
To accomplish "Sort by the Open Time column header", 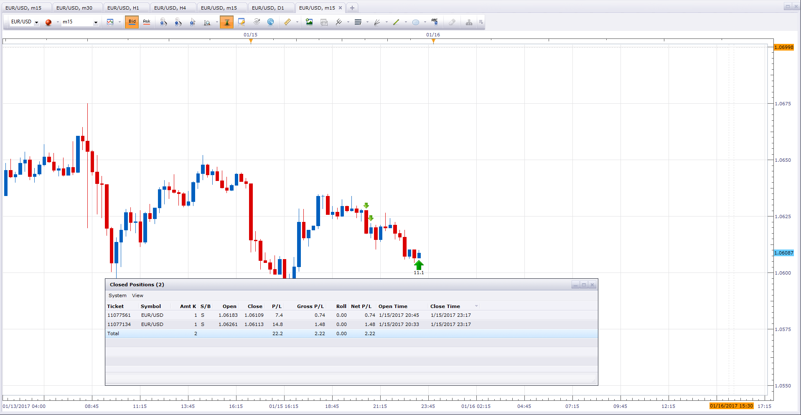I will (x=393, y=306).
